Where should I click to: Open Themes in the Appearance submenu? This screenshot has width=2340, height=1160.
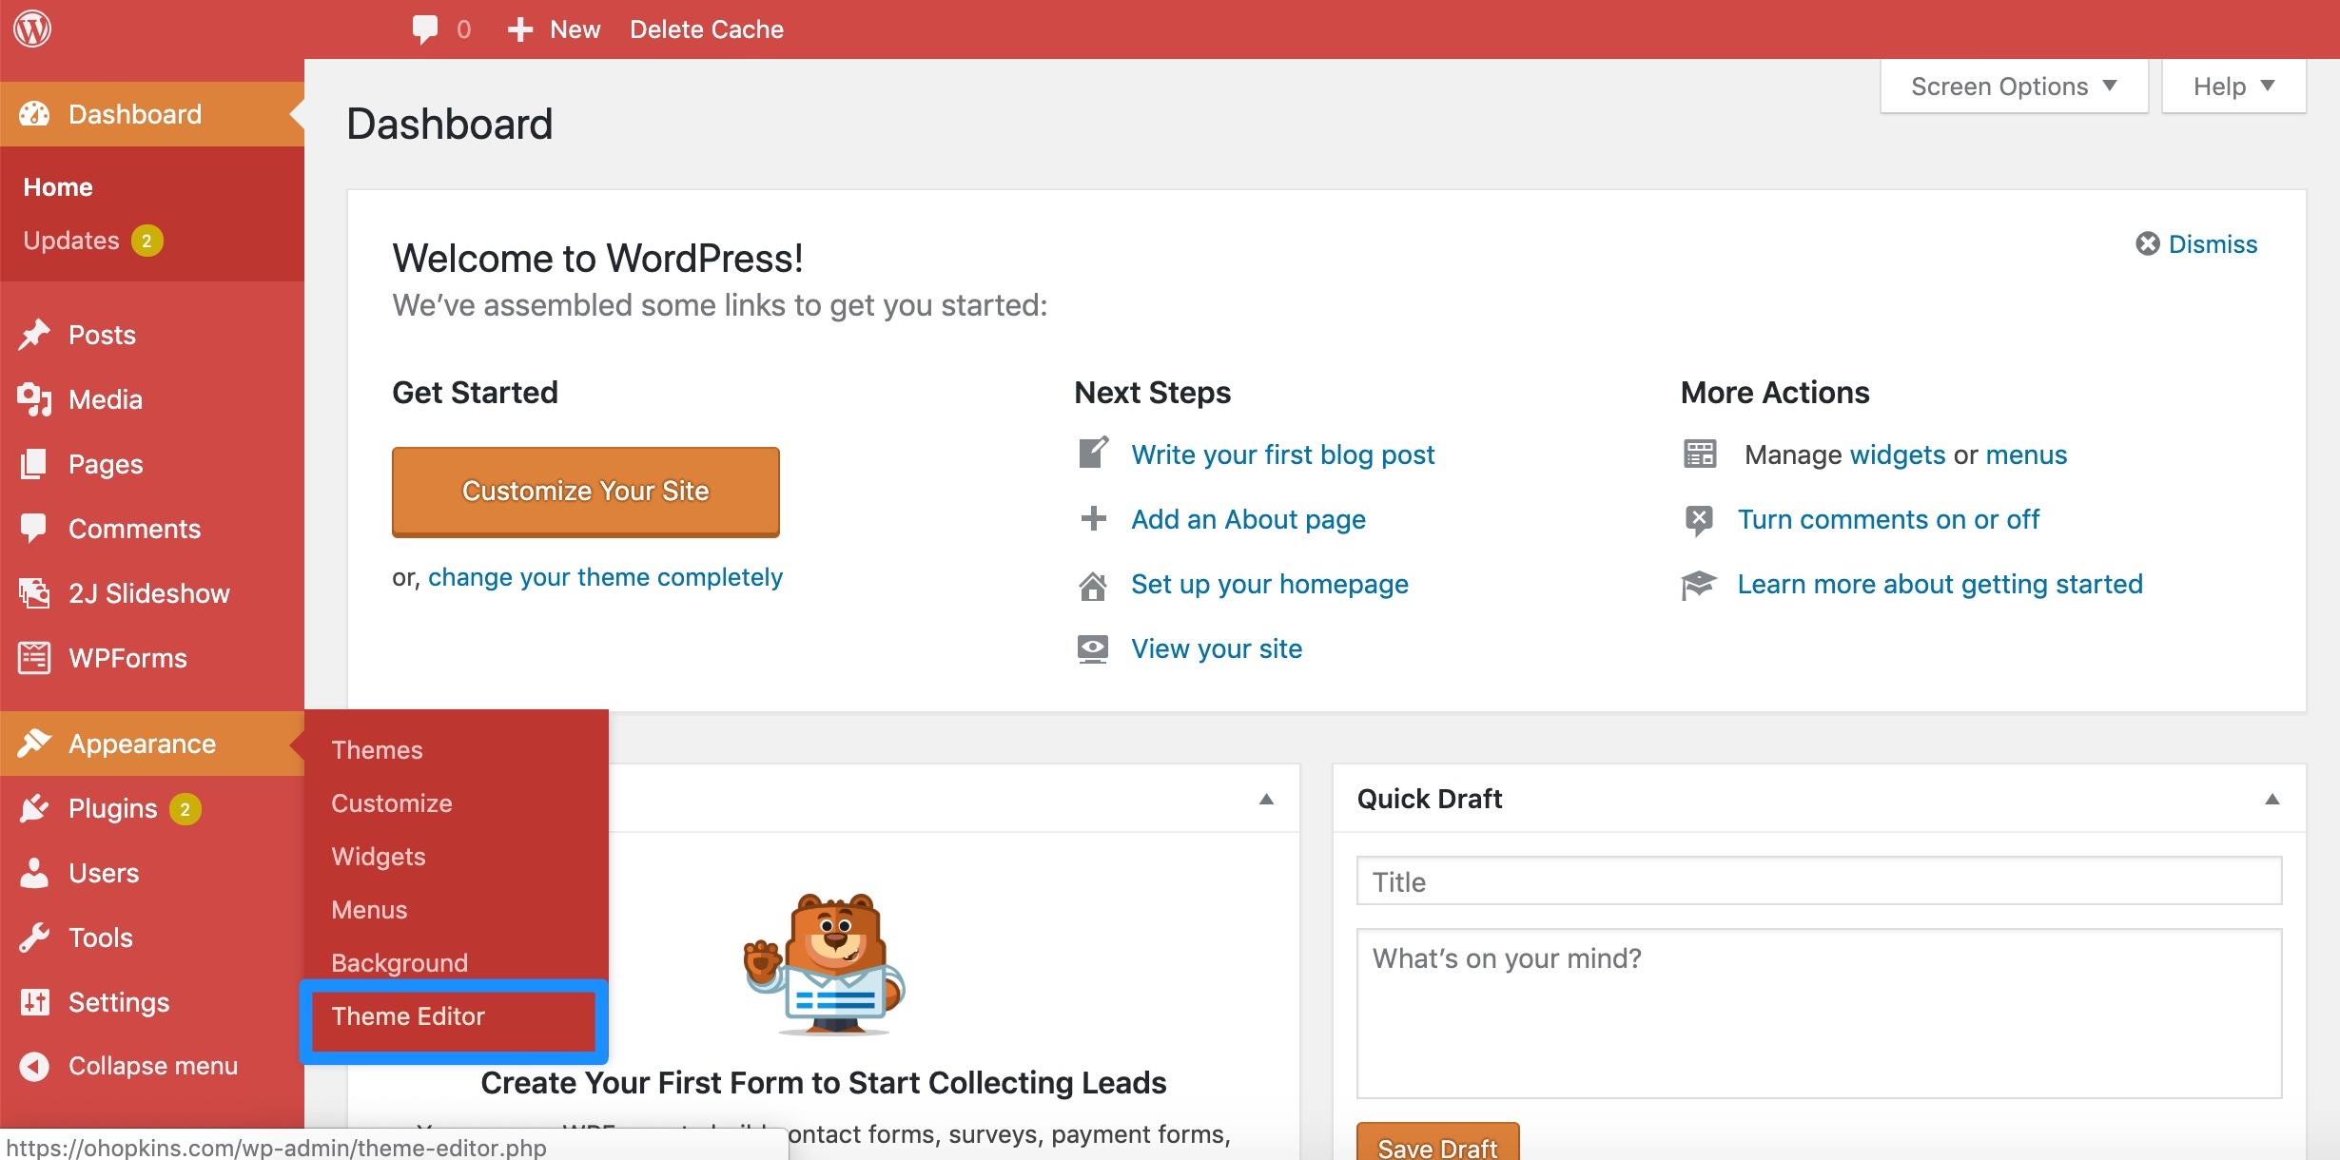click(x=377, y=750)
